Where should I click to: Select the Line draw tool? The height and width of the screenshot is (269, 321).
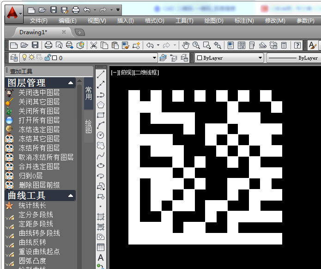pyautogui.click(x=101, y=74)
